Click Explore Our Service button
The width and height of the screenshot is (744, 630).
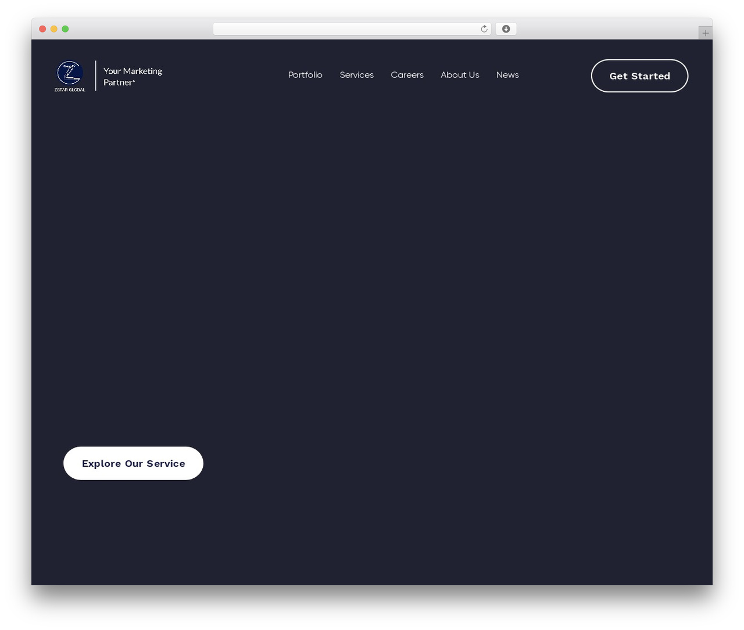tap(133, 463)
